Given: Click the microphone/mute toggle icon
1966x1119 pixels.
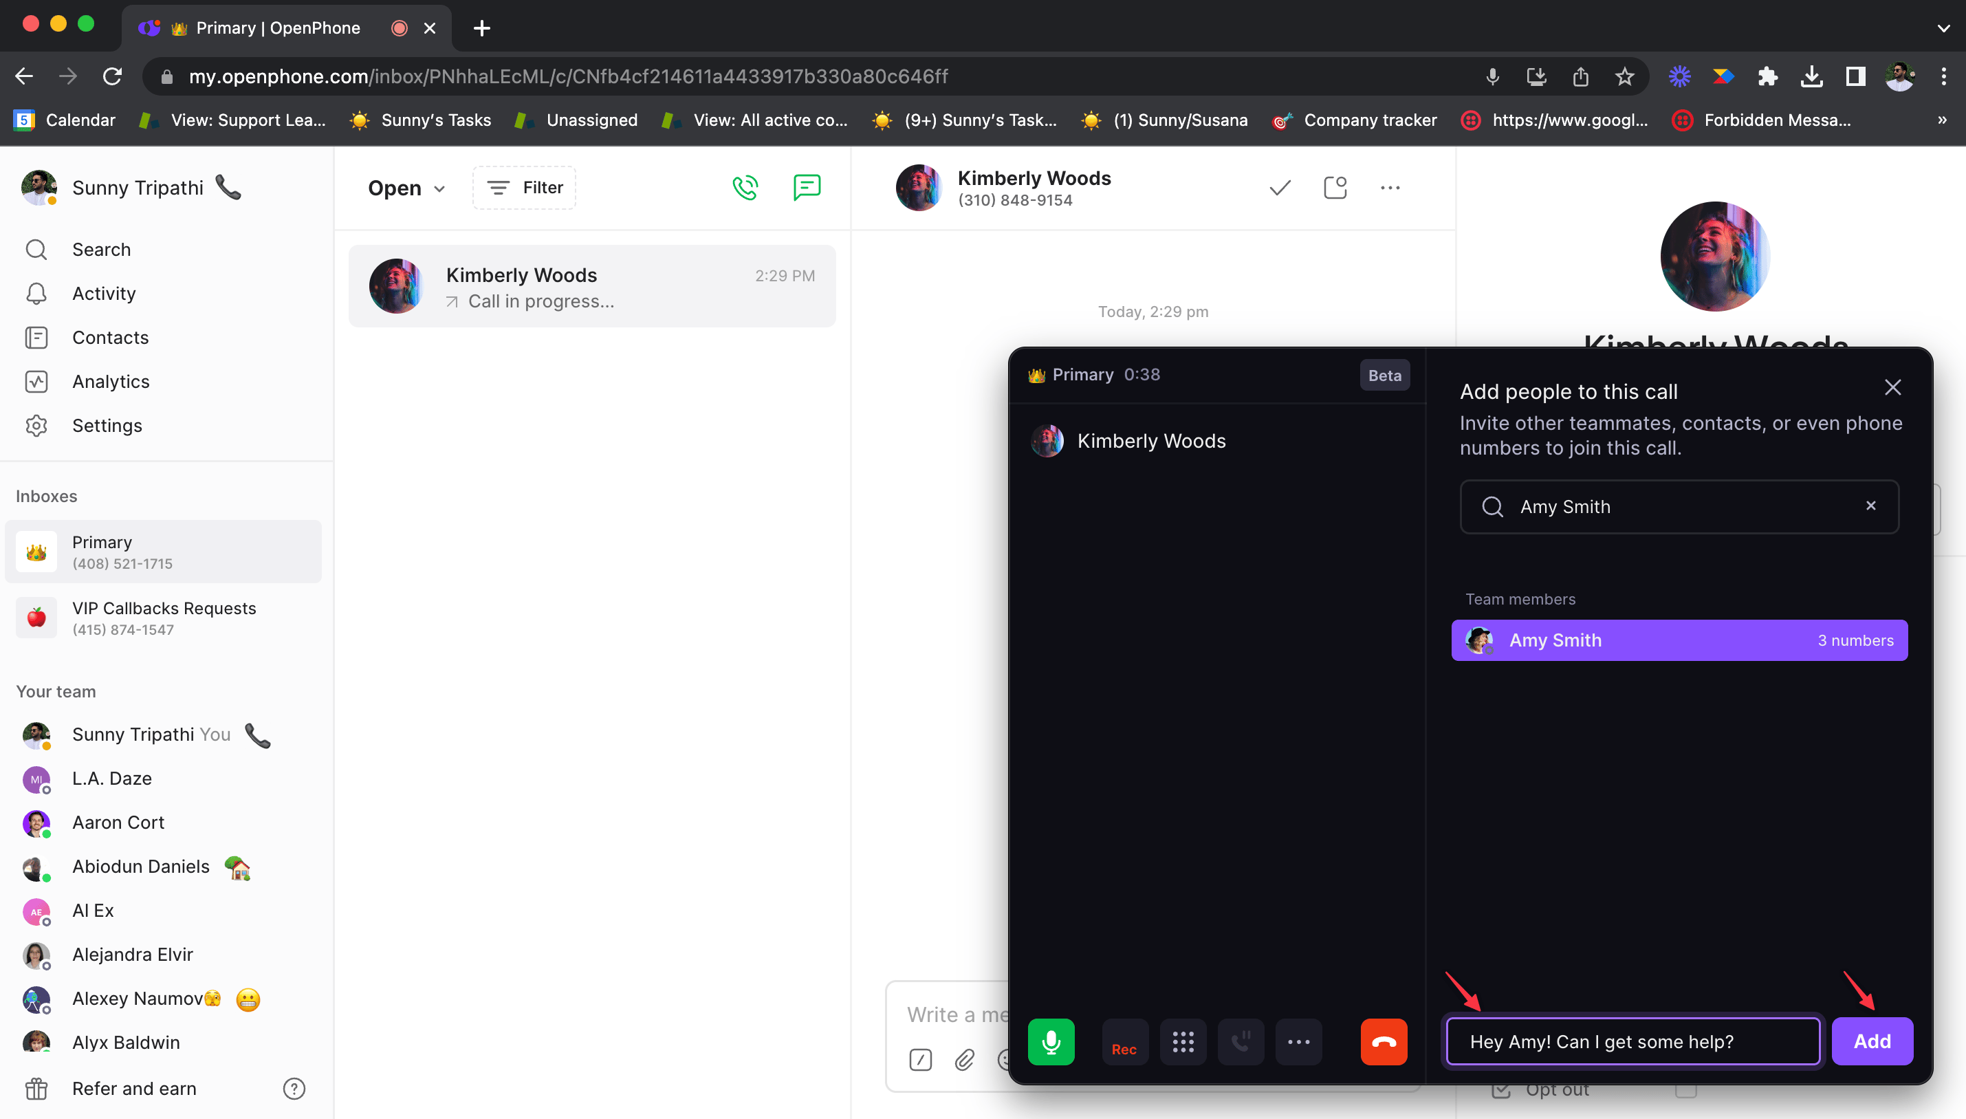Looking at the screenshot, I should (1052, 1041).
